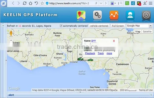Screen dimensions: 154x98
Task: Click the browser undo-close arrow icon
Action: pos(36,3)
